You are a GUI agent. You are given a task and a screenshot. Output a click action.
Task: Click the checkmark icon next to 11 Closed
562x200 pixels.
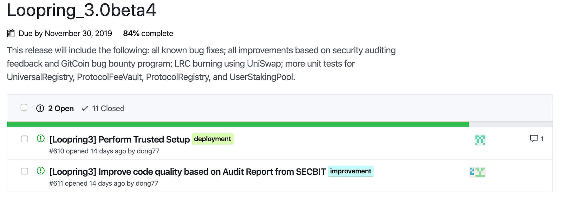[x=85, y=109]
